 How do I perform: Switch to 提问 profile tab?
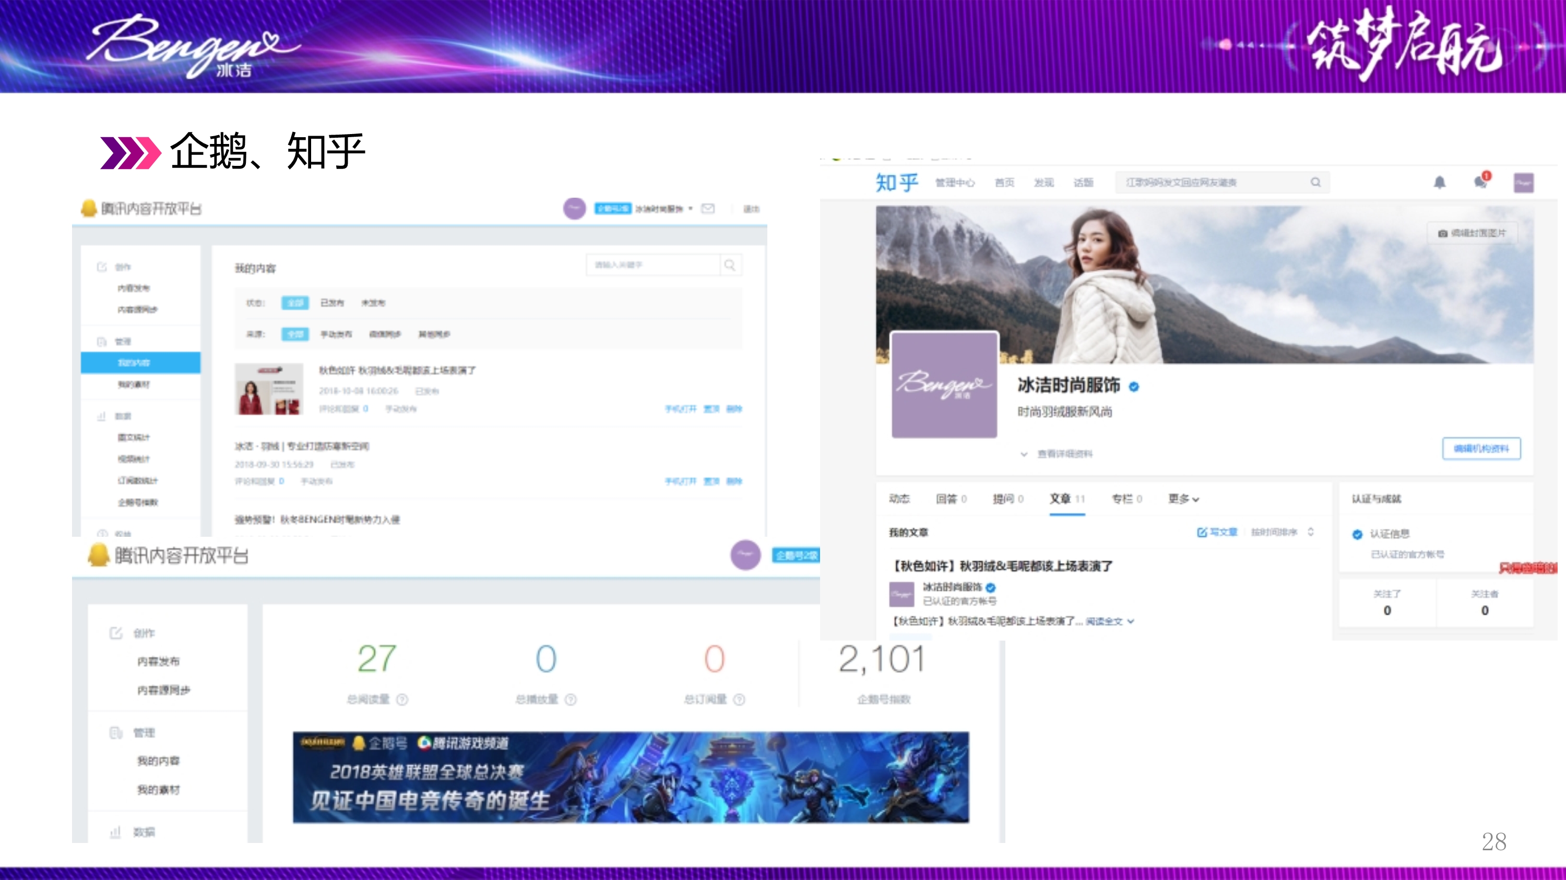tap(1008, 499)
